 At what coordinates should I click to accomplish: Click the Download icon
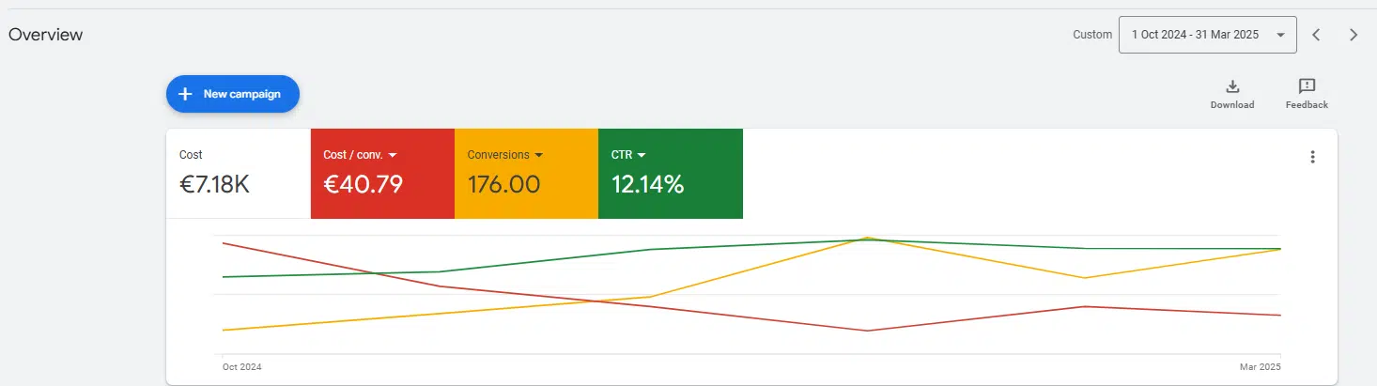pos(1232,86)
